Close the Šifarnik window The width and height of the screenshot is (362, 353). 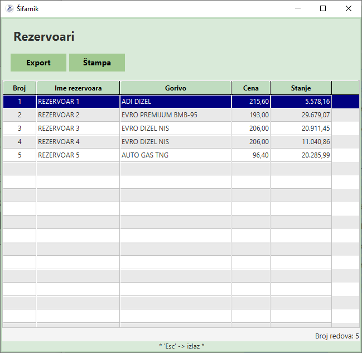349,8
